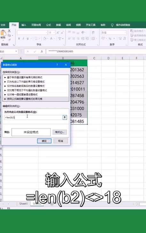The height and width of the screenshot is (233, 146).
Task: Open the 对齐方式 group dialog launcher
Action: point(98,45)
